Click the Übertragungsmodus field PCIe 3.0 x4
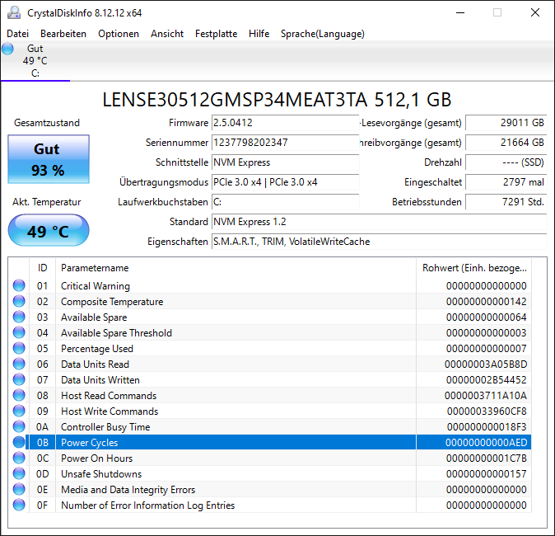The image size is (555, 536). click(285, 182)
